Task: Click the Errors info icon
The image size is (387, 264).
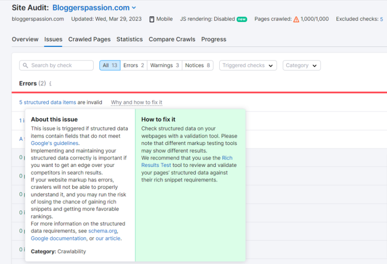Action: pyautogui.click(x=50, y=84)
